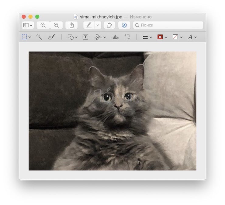Activate the Instant Alpha magic wand
This screenshot has height=205, width=225.
pos(39,37)
